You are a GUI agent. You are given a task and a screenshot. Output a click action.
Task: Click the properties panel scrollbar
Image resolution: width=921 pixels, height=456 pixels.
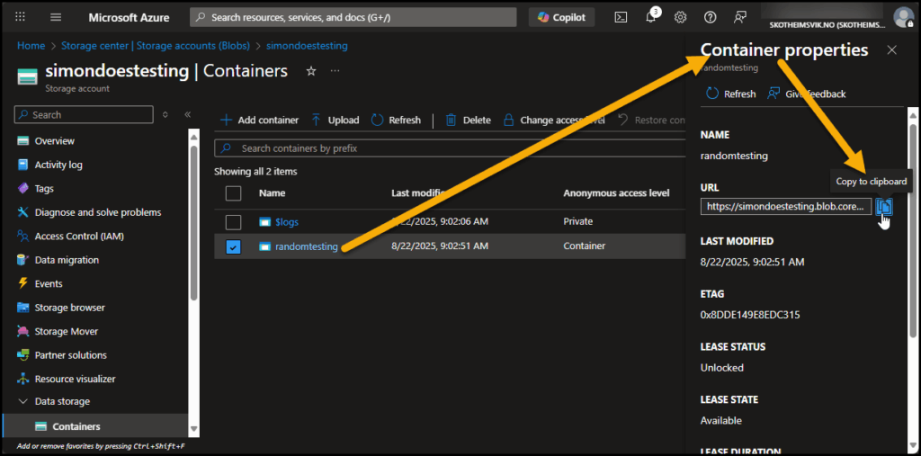912,229
